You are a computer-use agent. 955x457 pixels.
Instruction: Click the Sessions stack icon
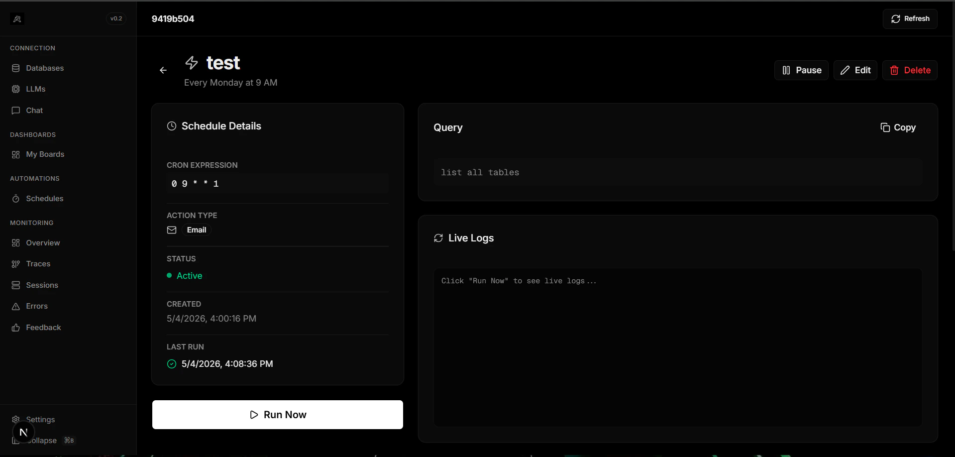point(16,285)
